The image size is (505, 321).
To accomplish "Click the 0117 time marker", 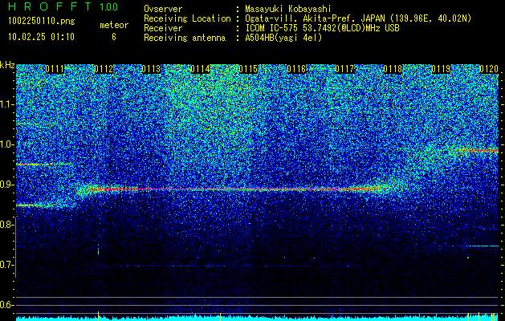I will click(344, 69).
